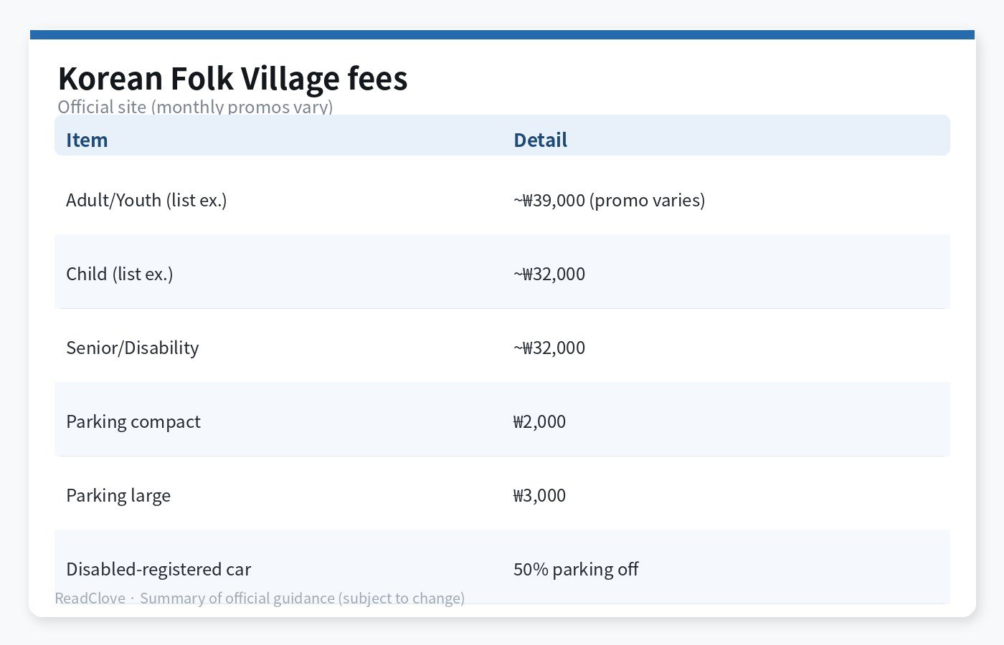Viewport: 1004px width, 645px height.
Task: Click the '₩2,000' parking fee
Action: (539, 421)
